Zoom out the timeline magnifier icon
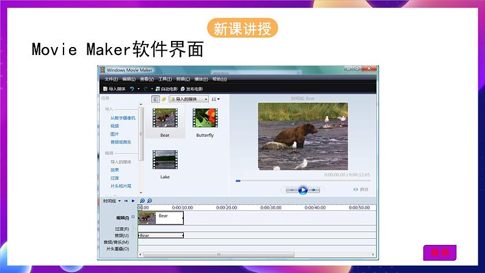 click(150, 201)
